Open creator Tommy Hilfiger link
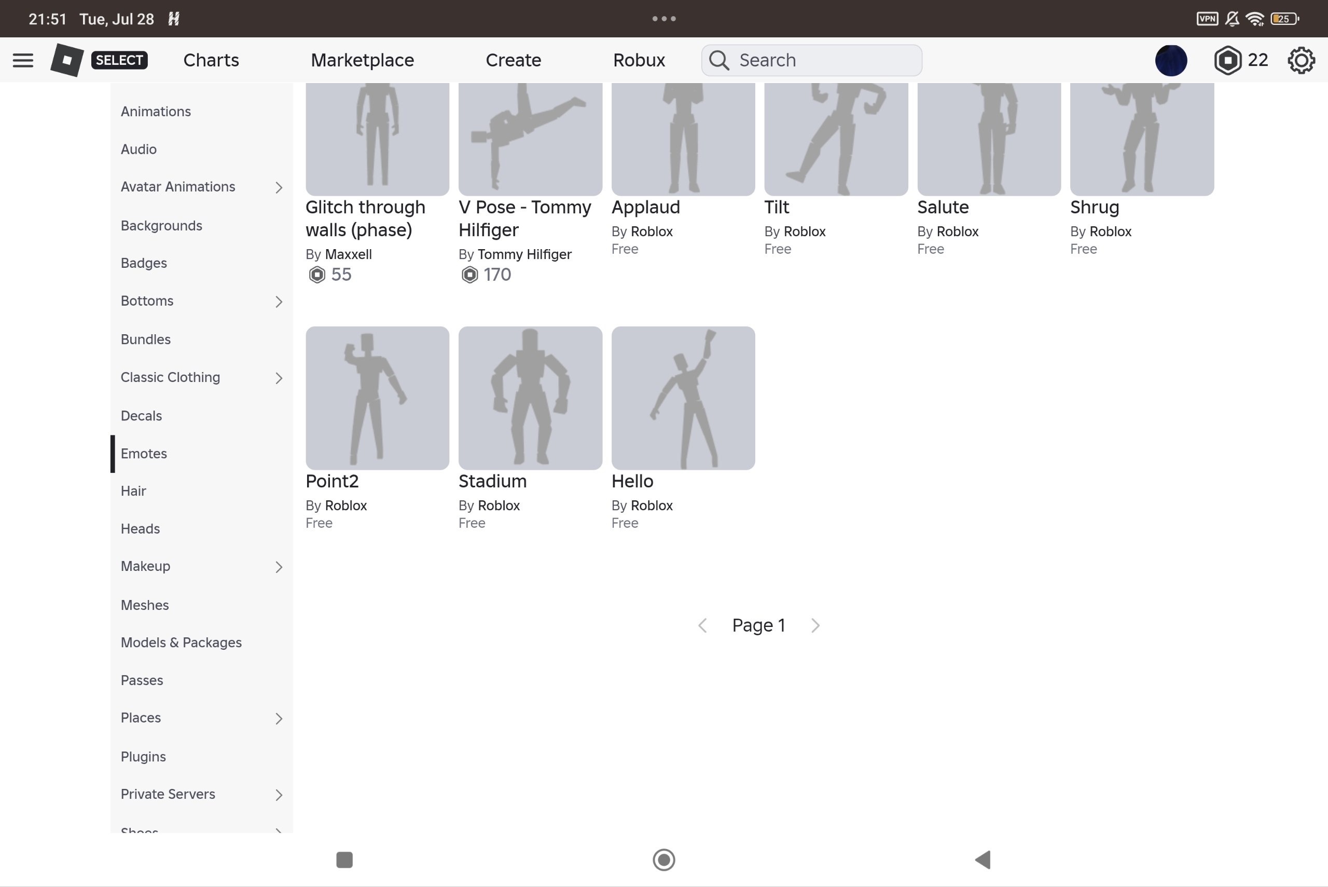1328x887 pixels. (524, 254)
